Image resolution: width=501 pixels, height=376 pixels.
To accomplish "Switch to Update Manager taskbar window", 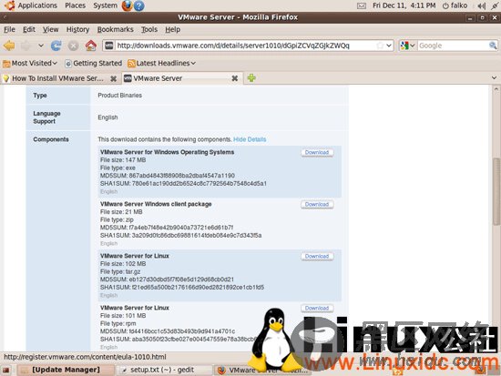I will 66,370.
